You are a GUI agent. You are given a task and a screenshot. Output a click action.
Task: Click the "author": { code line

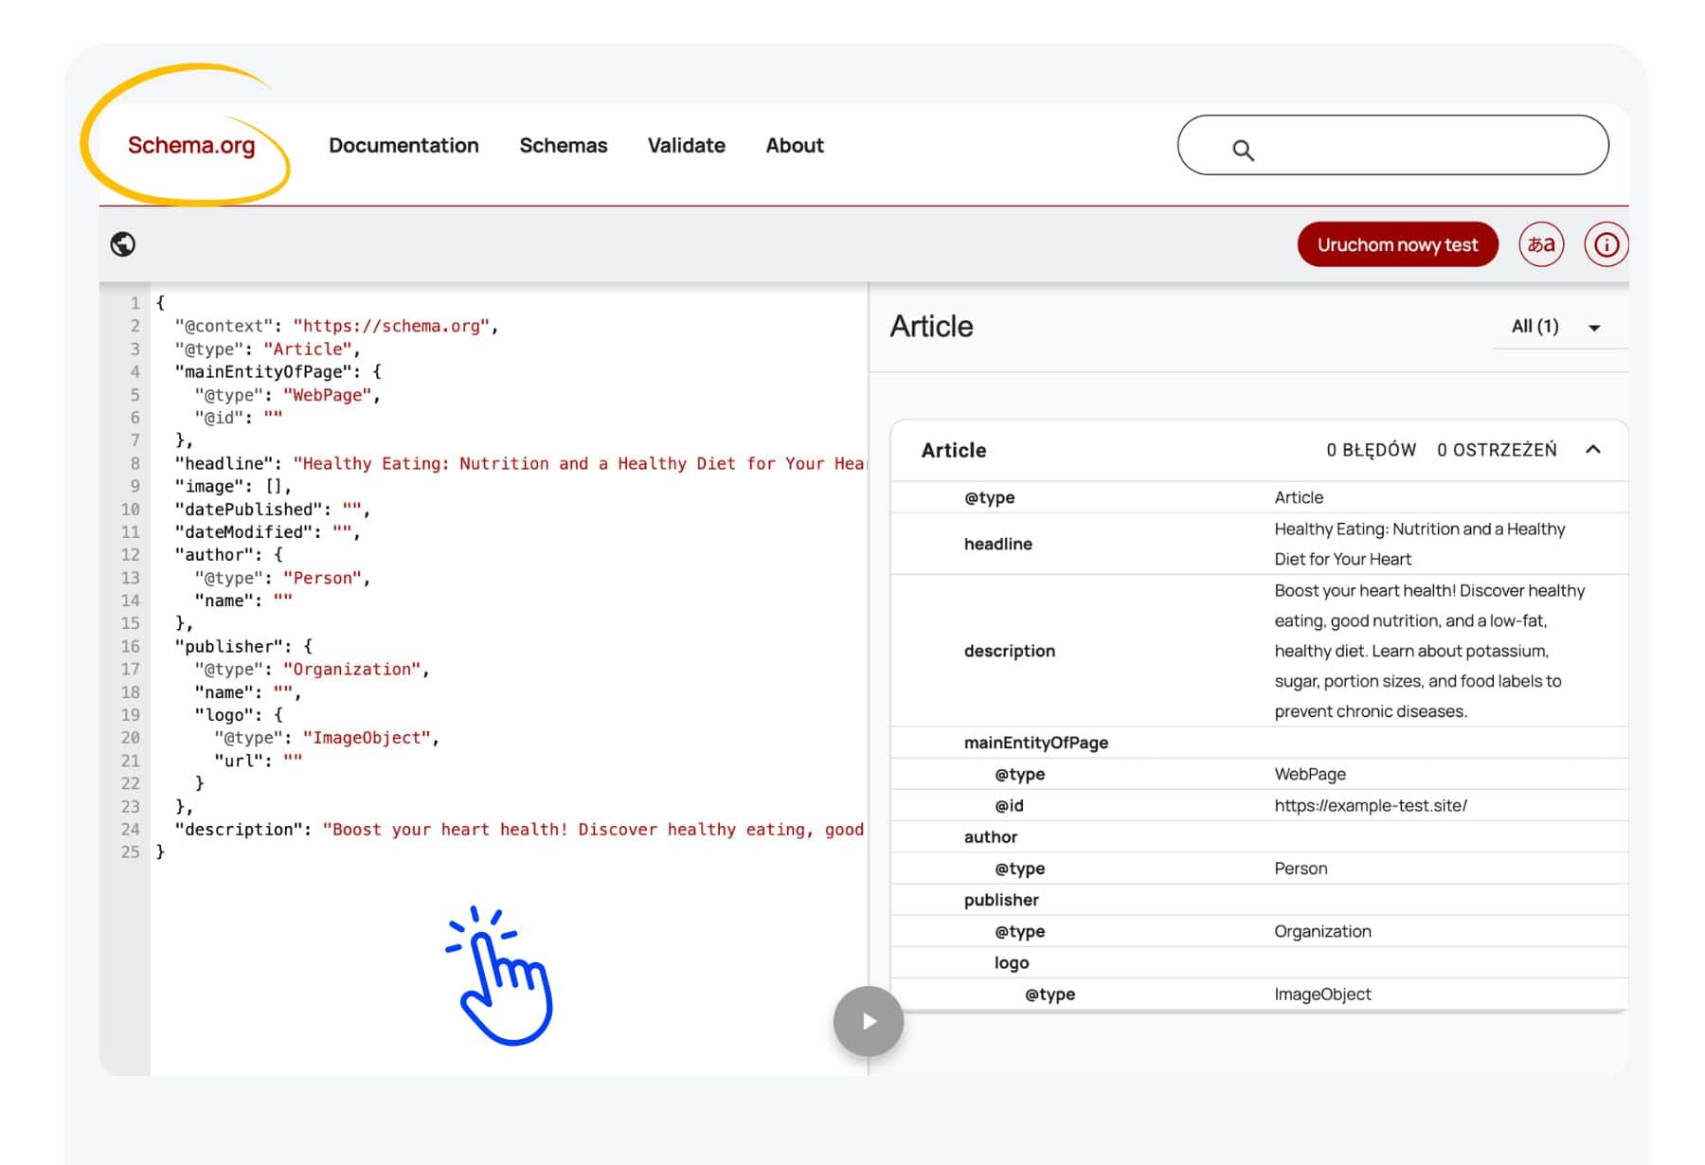[228, 555]
